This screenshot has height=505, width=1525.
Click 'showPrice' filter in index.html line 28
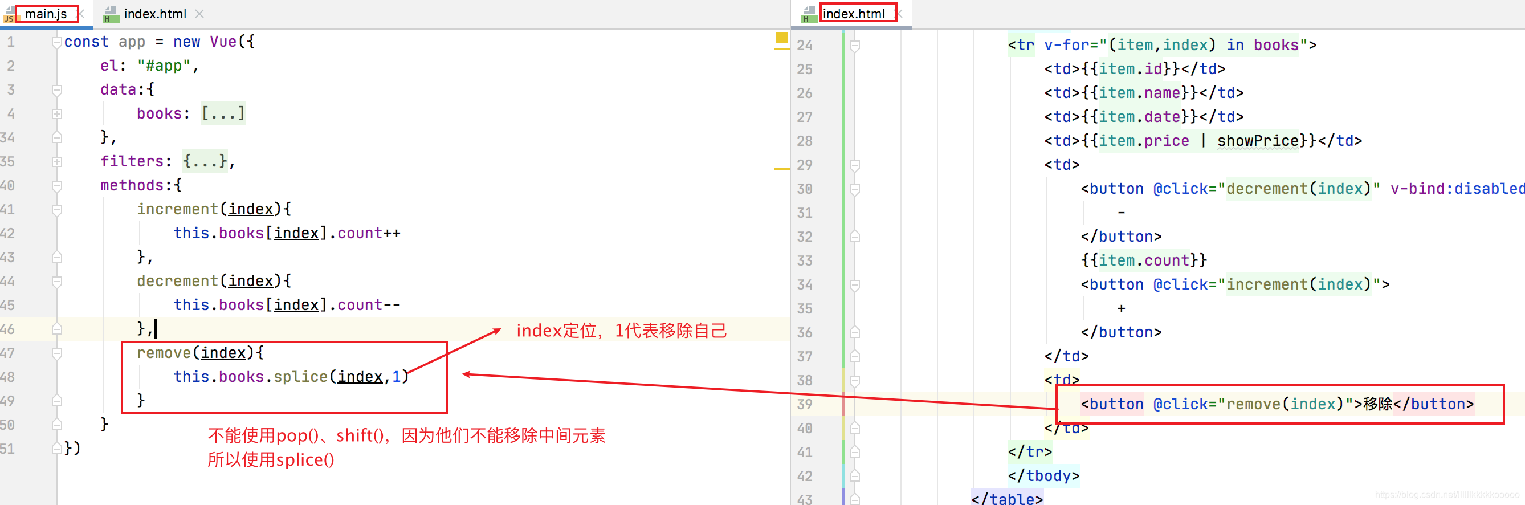pos(1258,140)
